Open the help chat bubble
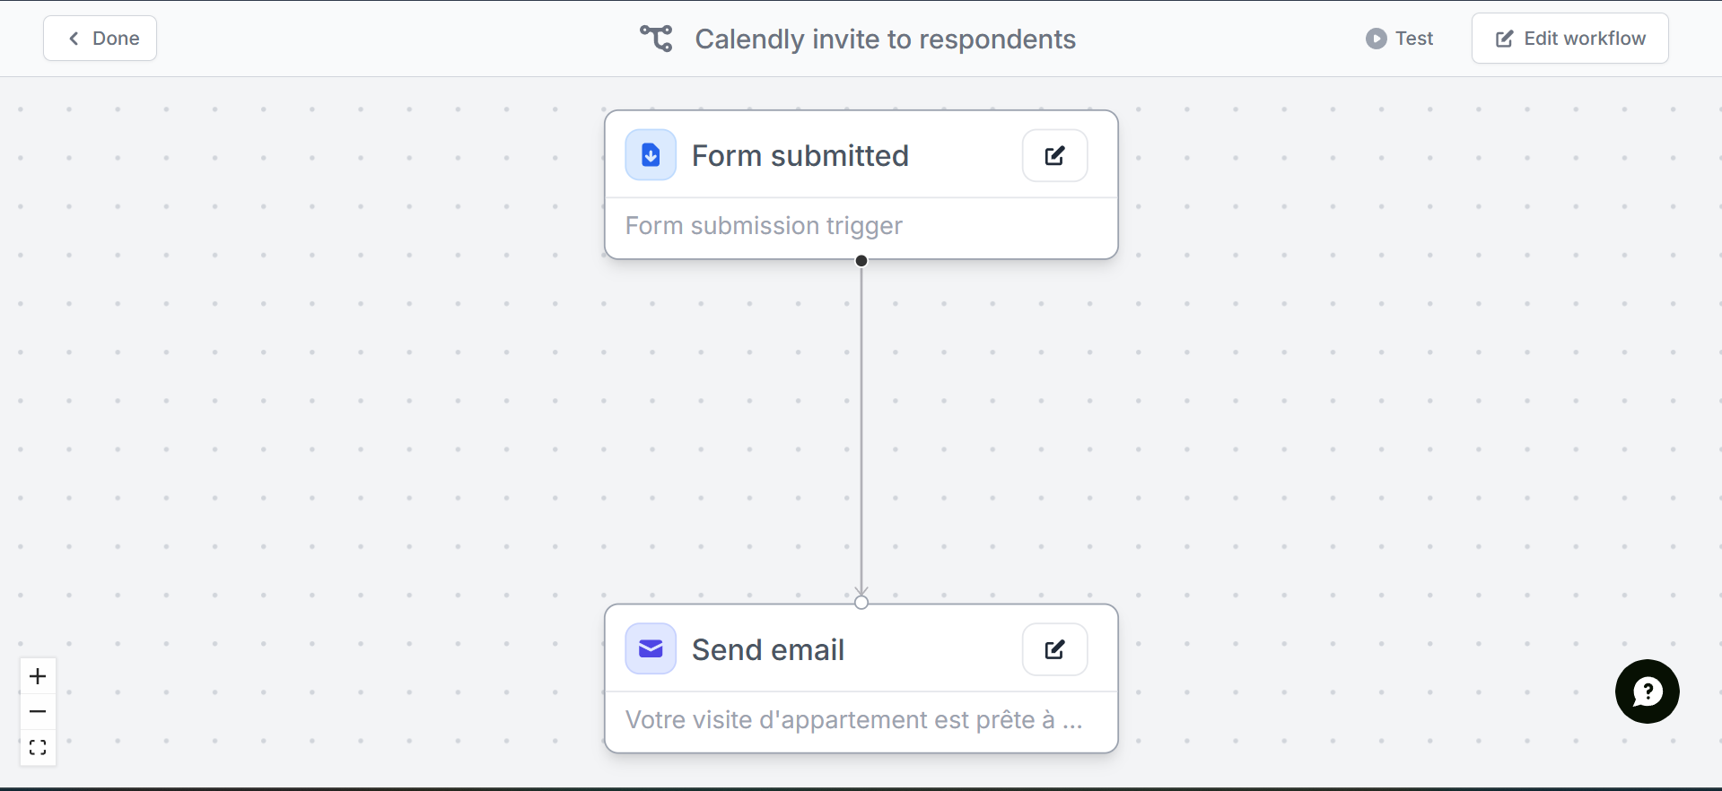The image size is (1722, 791). point(1647,691)
